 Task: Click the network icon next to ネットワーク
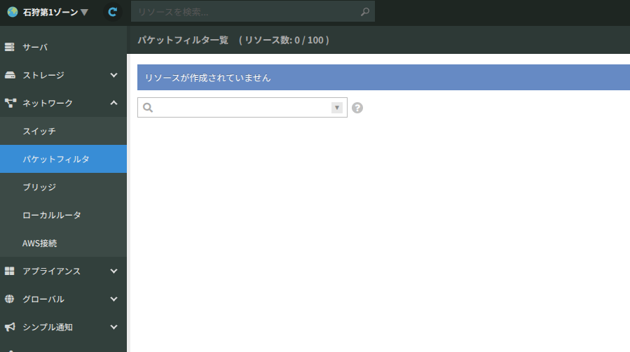point(11,103)
